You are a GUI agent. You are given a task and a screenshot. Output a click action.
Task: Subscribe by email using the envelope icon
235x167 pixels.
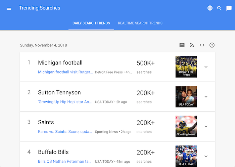click(182, 45)
